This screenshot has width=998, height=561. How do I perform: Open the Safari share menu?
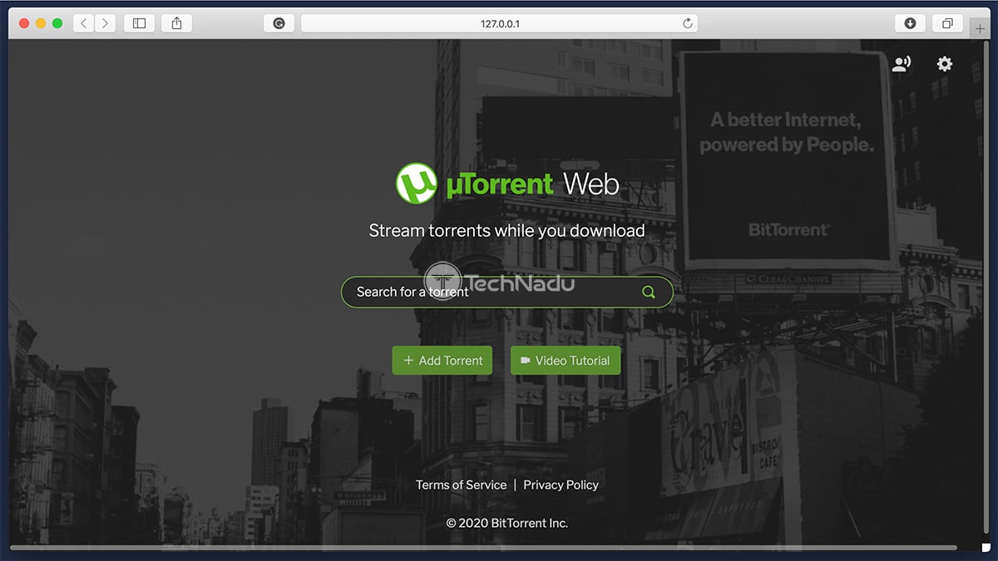176,23
